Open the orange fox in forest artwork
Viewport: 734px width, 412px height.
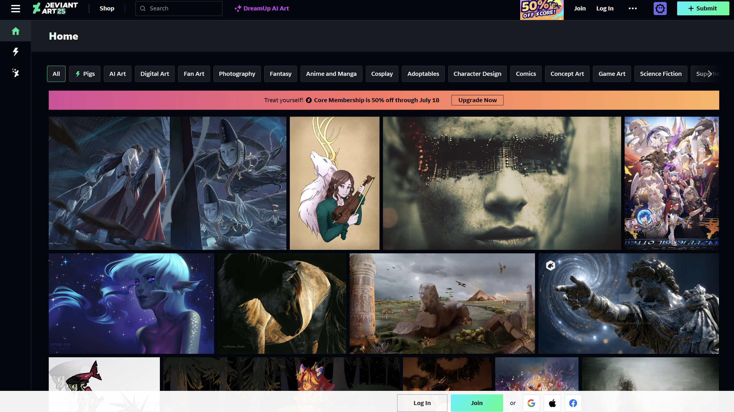click(281, 374)
